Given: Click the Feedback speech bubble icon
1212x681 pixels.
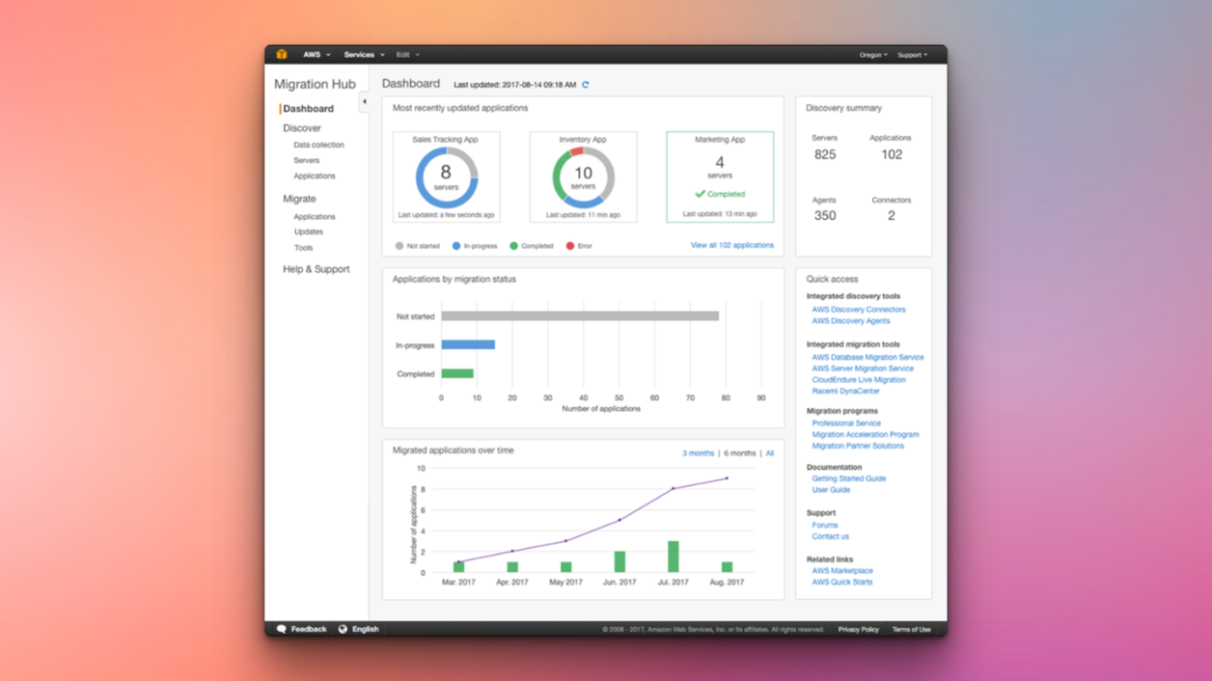Looking at the screenshot, I should [282, 628].
